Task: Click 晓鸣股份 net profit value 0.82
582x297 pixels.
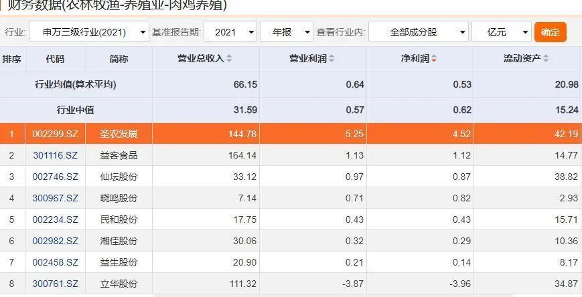Action: click(x=461, y=199)
